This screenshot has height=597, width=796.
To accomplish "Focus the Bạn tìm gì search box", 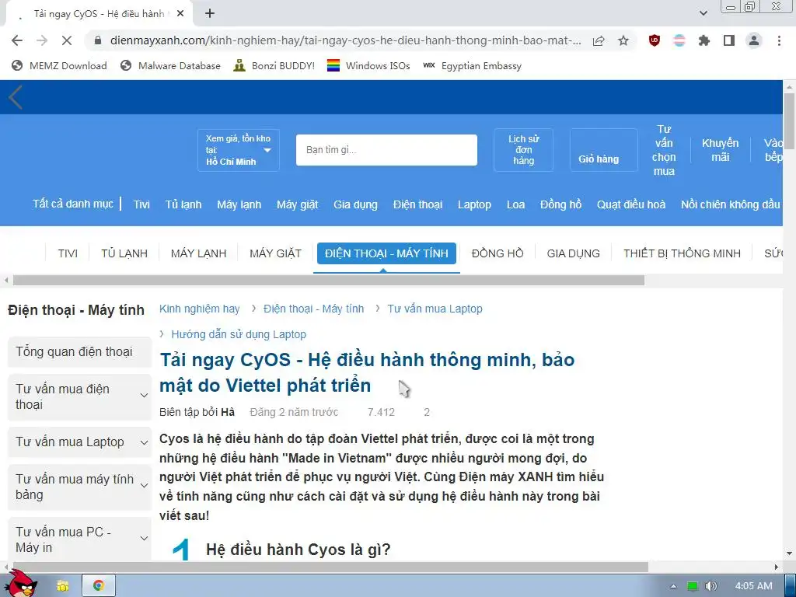I will coord(386,150).
